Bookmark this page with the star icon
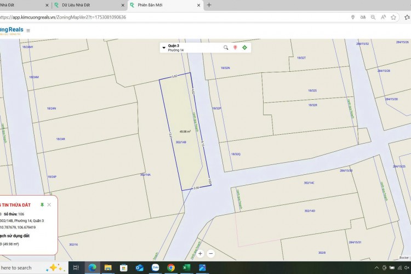Screen dimensions: 411x274 coord(393,17)
